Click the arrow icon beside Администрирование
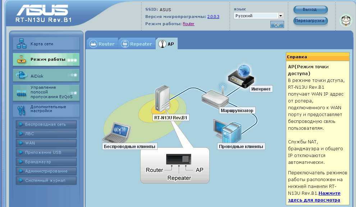 [21, 171]
